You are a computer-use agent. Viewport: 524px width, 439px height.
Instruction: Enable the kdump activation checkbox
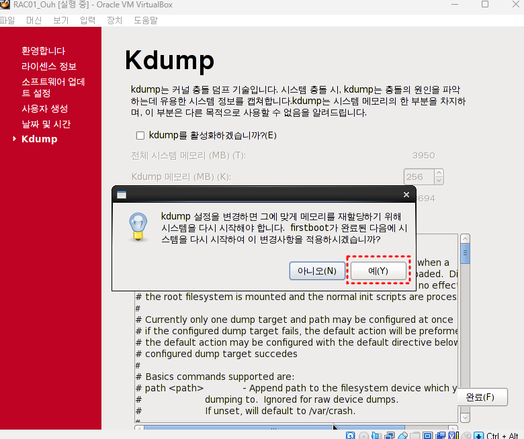tap(140, 135)
